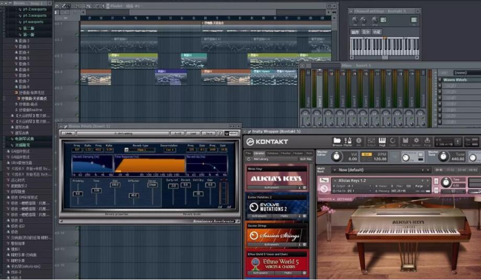The width and height of the screenshot is (481, 280).
Task: Click Undo button in RVerb
Action: 69,133
